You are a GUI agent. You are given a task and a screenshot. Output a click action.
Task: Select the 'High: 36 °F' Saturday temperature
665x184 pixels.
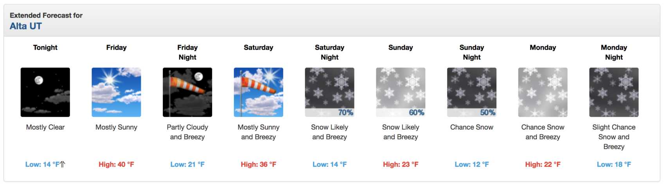coord(259,164)
